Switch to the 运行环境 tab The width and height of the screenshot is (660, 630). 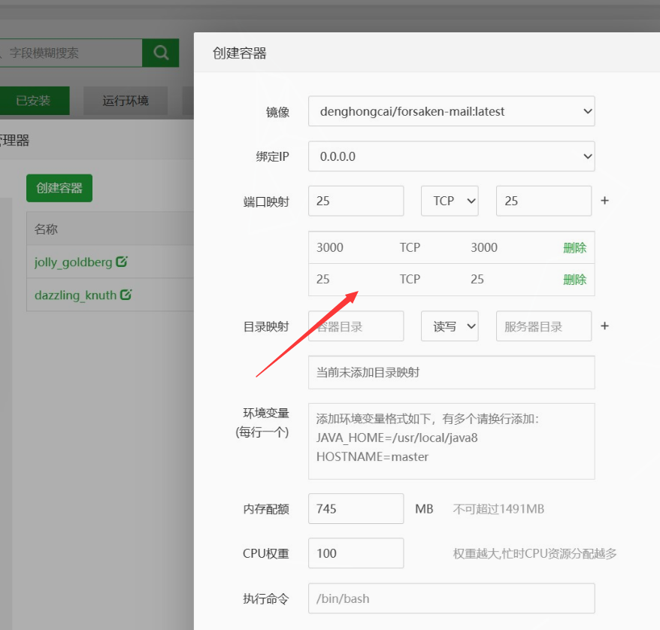tap(126, 101)
